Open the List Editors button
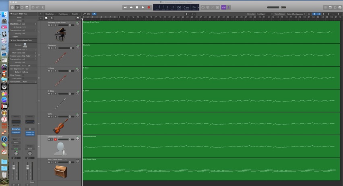The image size is (343, 186). click(x=326, y=7)
